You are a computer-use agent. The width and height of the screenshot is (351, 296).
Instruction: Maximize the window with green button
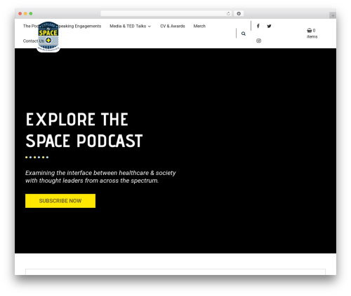[x=31, y=13]
